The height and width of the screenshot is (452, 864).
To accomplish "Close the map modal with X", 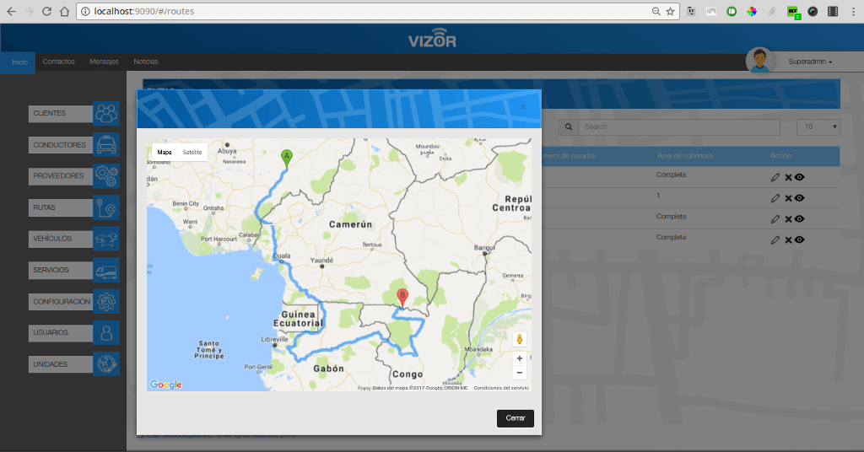I will point(523,107).
